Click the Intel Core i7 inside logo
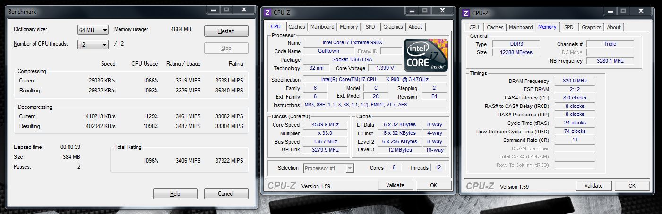This screenshot has width=662, height=214. click(x=426, y=55)
